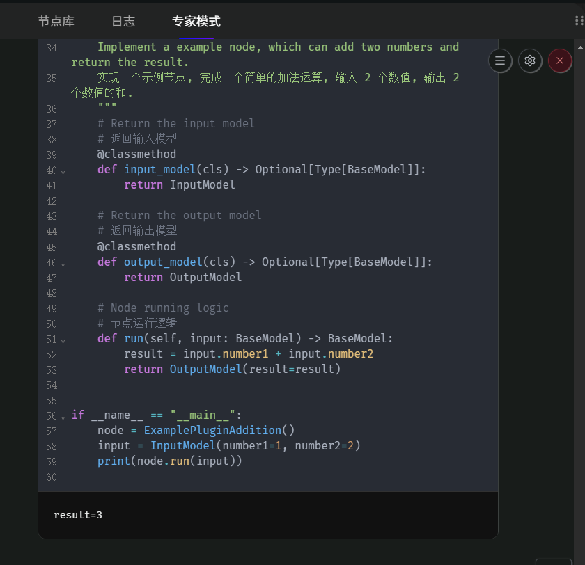Click 'print(node.run(input))' on line 59
The height and width of the screenshot is (565, 585).
pyautogui.click(x=170, y=461)
